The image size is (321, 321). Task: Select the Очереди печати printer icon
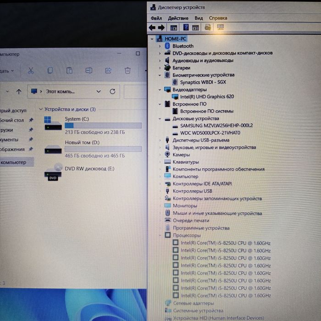[168, 220]
